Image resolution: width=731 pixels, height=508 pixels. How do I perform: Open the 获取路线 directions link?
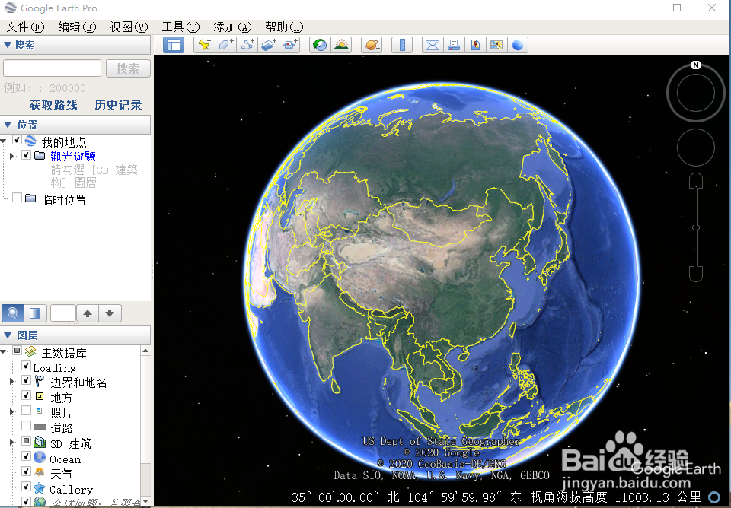click(53, 105)
